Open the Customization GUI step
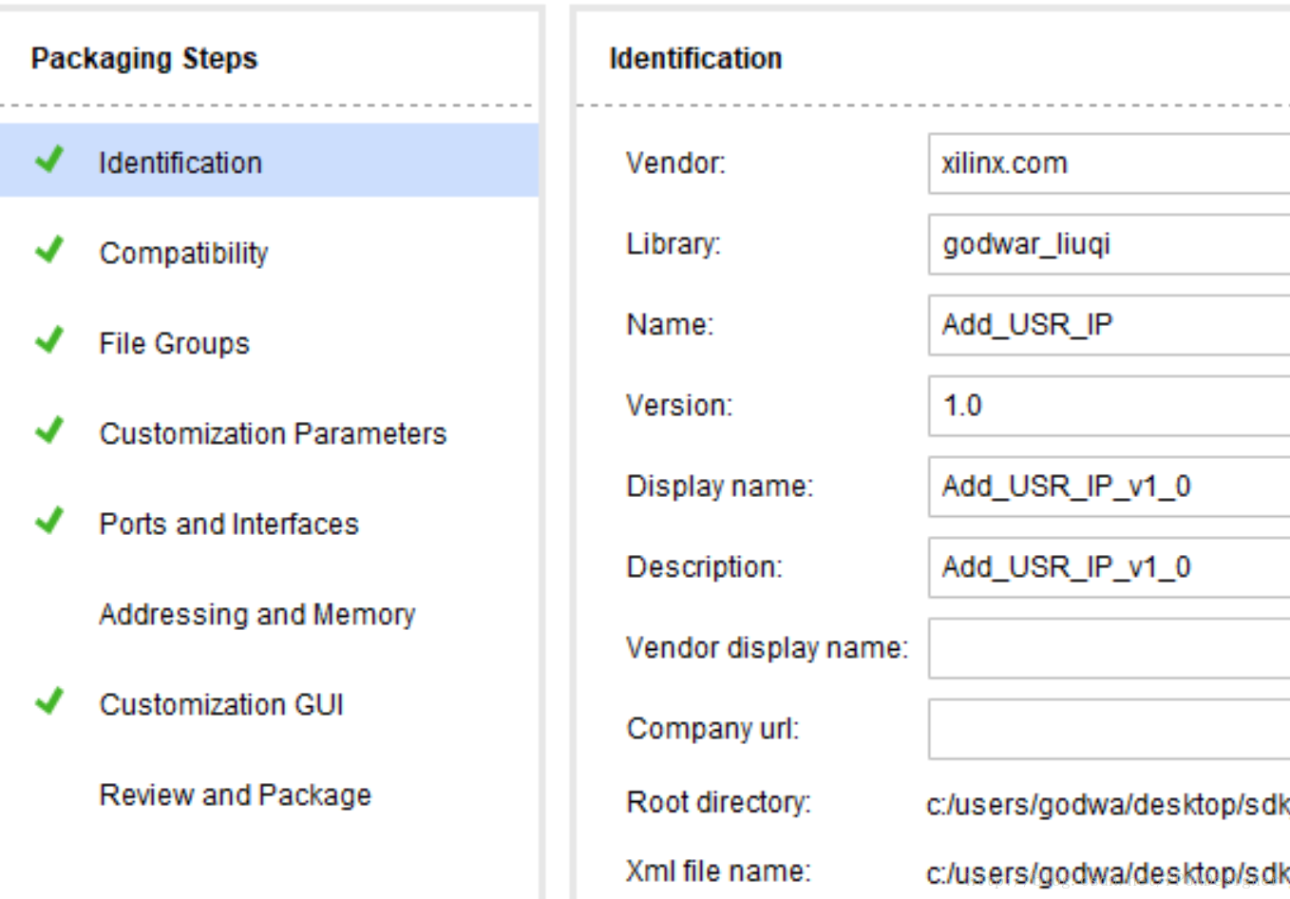Viewport: 1290px width, 899px height. click(221, 704)
